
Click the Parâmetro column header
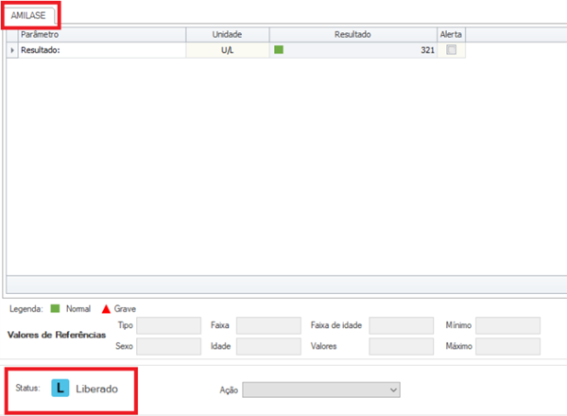click(102, 34)
